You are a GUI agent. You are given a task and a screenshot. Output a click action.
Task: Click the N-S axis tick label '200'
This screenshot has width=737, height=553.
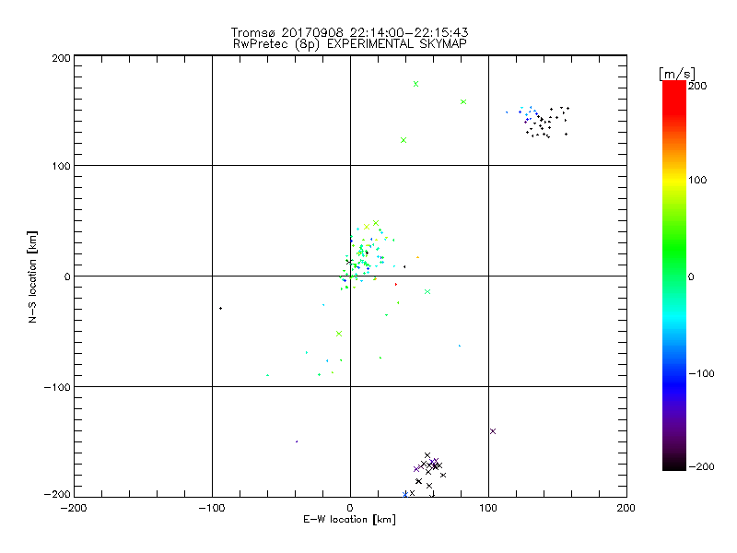click(x=61, y=58)
